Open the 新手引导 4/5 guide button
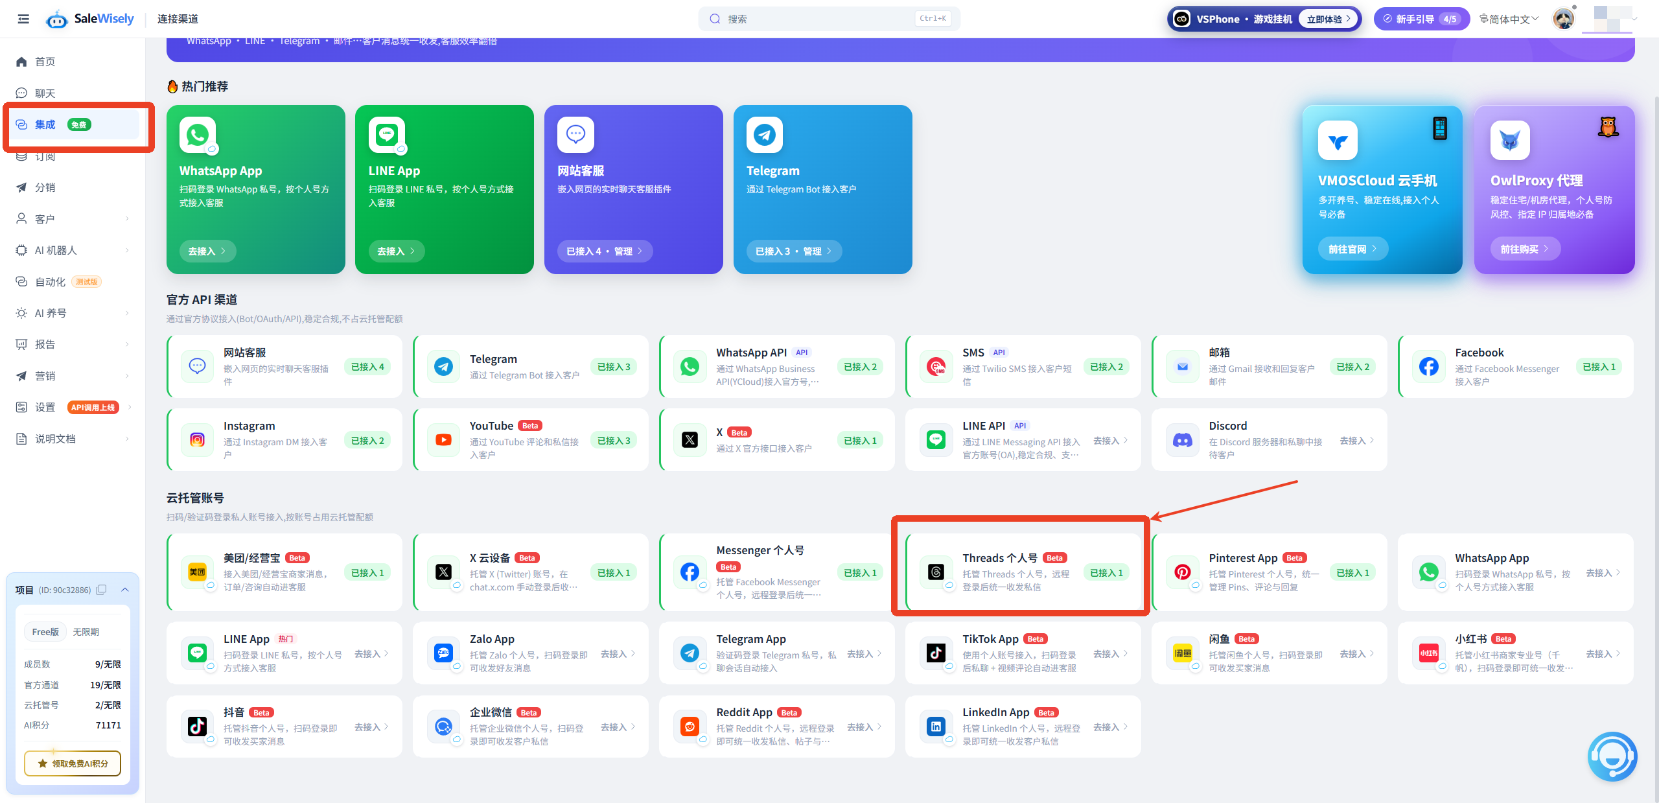Image resolution: width=1659 pixels, height=803 pixels. click(x=1422, y=19)
